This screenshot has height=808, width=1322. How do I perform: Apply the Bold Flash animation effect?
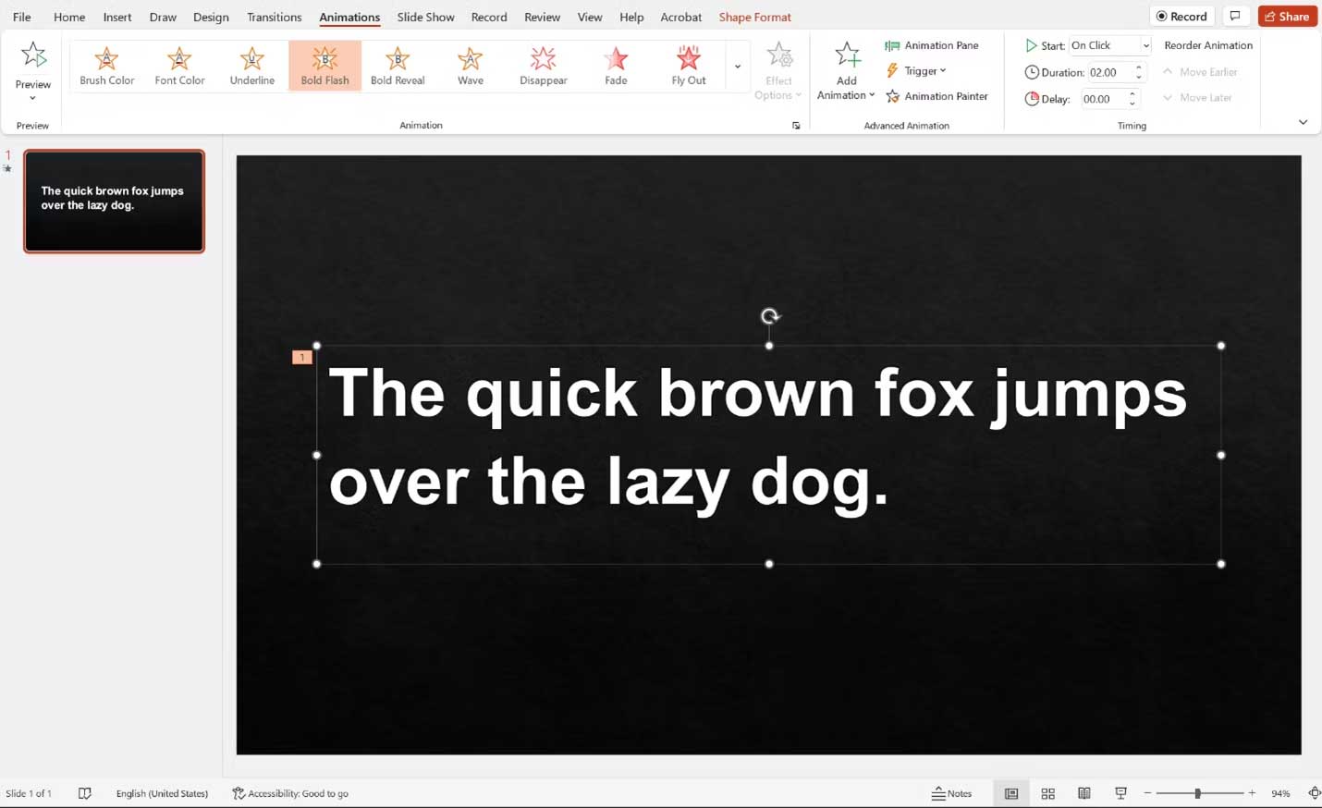point(324,63)
